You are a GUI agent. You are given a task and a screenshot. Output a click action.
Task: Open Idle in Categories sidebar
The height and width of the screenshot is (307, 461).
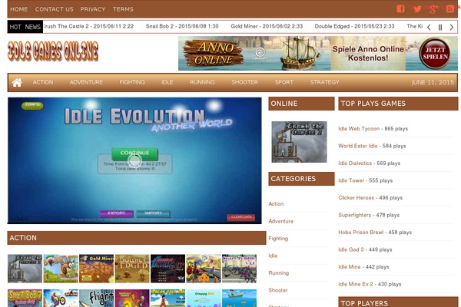(x=273, y=256)
